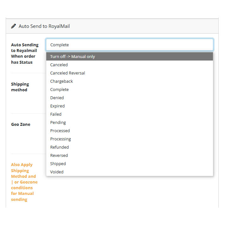225x225 pixels.
Task: Pick the Chargeback status option
Action: tap(130, 81)
